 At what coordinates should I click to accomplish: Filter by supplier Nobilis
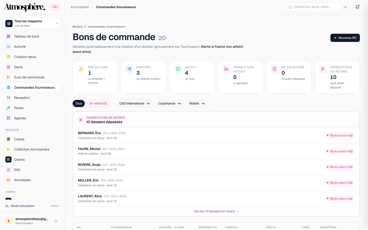click(x=198, y=103)
